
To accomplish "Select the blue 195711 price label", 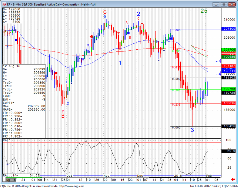I will 228,71.
